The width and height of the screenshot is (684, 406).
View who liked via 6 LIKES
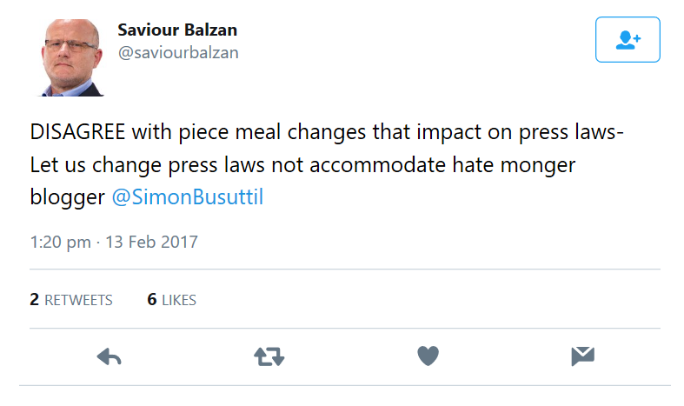pos(172,300)
